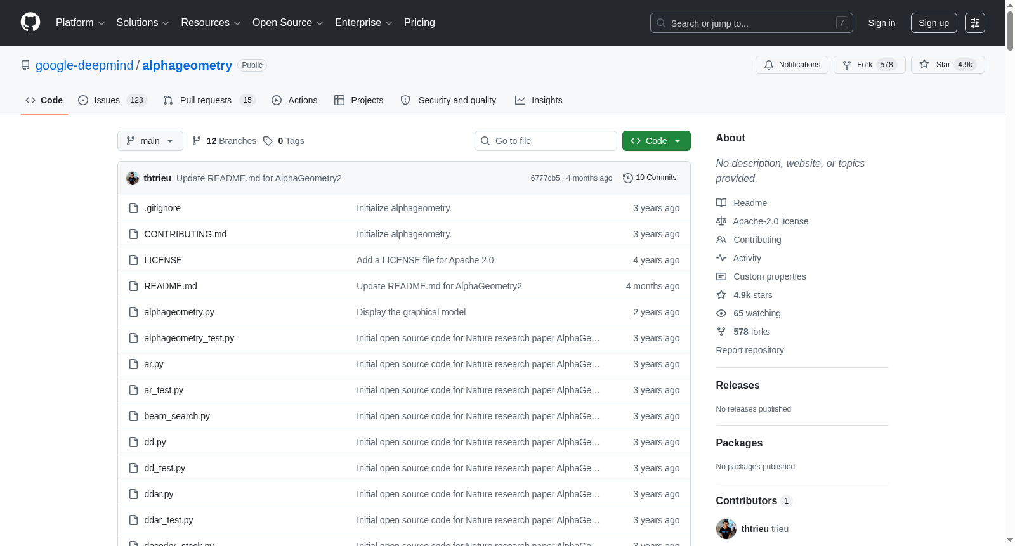Viewport: 1015px width, 546px height.
Task: Open the dd_test.py file
Action: tap(165, 468)
